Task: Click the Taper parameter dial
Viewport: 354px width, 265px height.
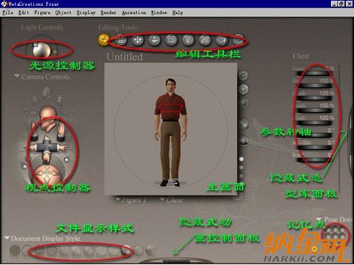Action: tap(314, 73)
